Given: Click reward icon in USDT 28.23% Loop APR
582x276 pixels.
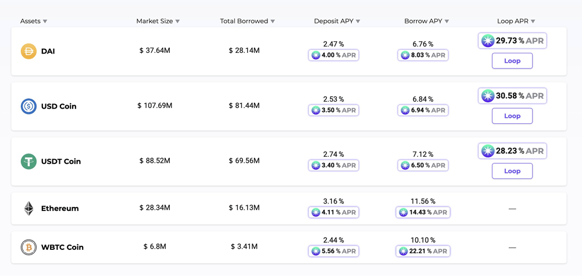Looking at the screenshot, I should pyautogui.click(x=488, y=151).
